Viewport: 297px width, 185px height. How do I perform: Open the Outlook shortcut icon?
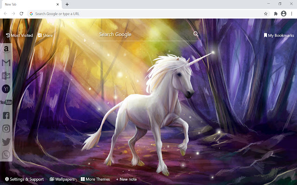point(6,76)
